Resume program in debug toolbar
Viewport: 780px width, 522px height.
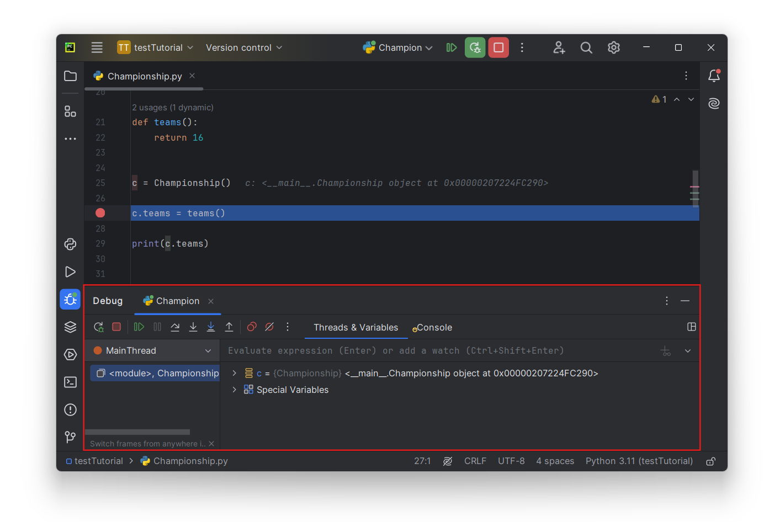(139, 327)
